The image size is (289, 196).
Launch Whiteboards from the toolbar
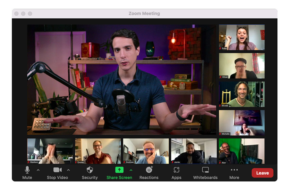click(x=205, y=170)
